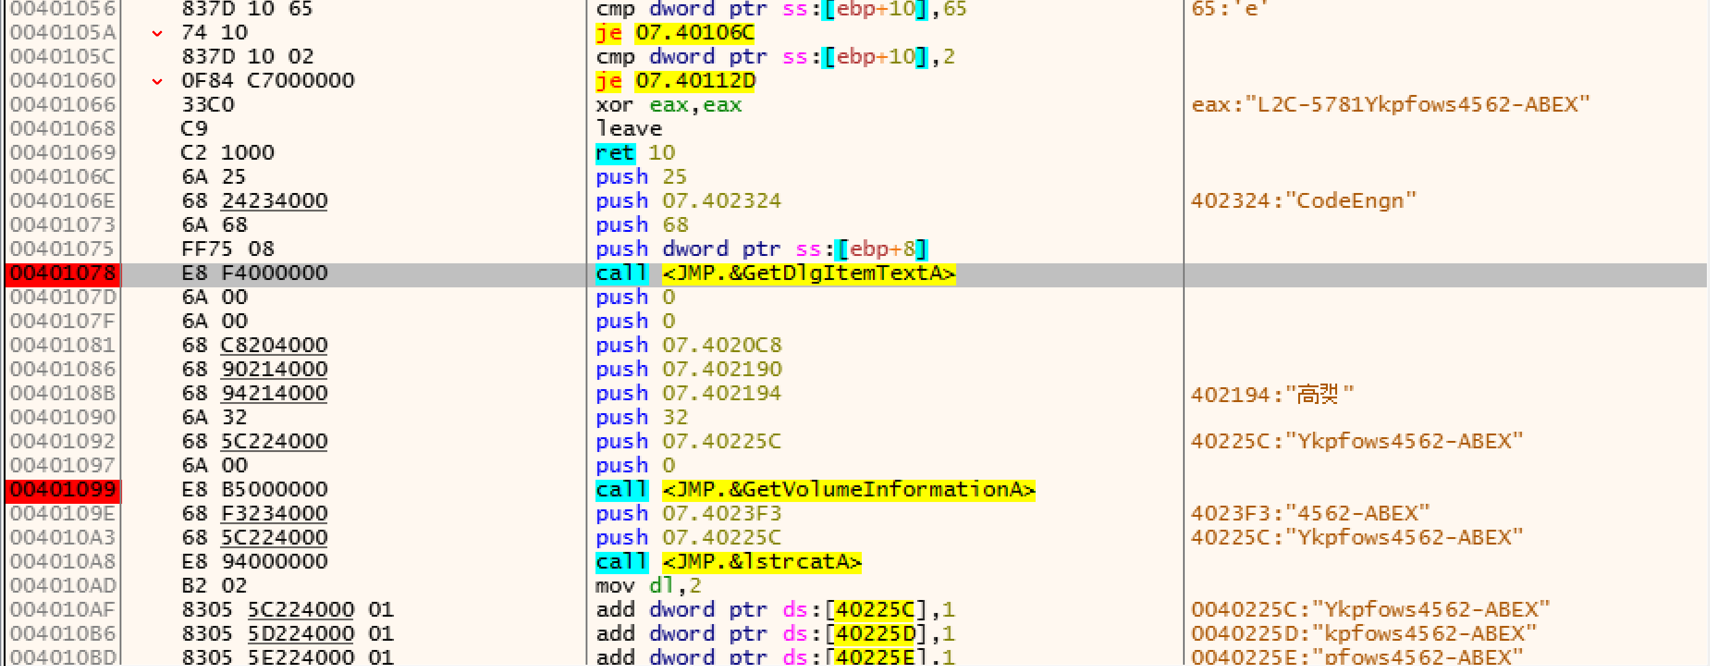The width and height of the screenshot is (1710, 666).
Task: Select the xor eax,eax instruction
Action: point(668,105)
